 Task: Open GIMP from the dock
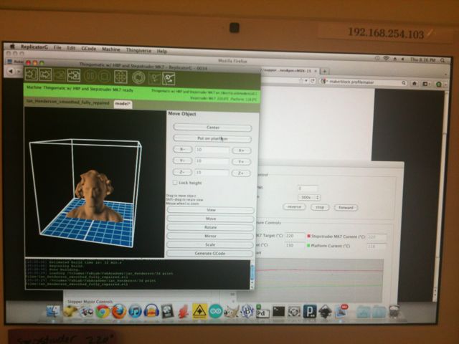click(231, 312)
